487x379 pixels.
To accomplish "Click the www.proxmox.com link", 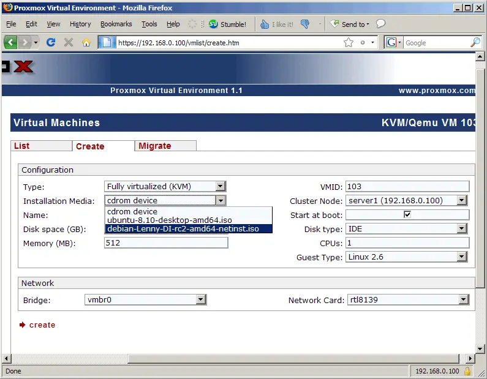I will coord(437,91).
